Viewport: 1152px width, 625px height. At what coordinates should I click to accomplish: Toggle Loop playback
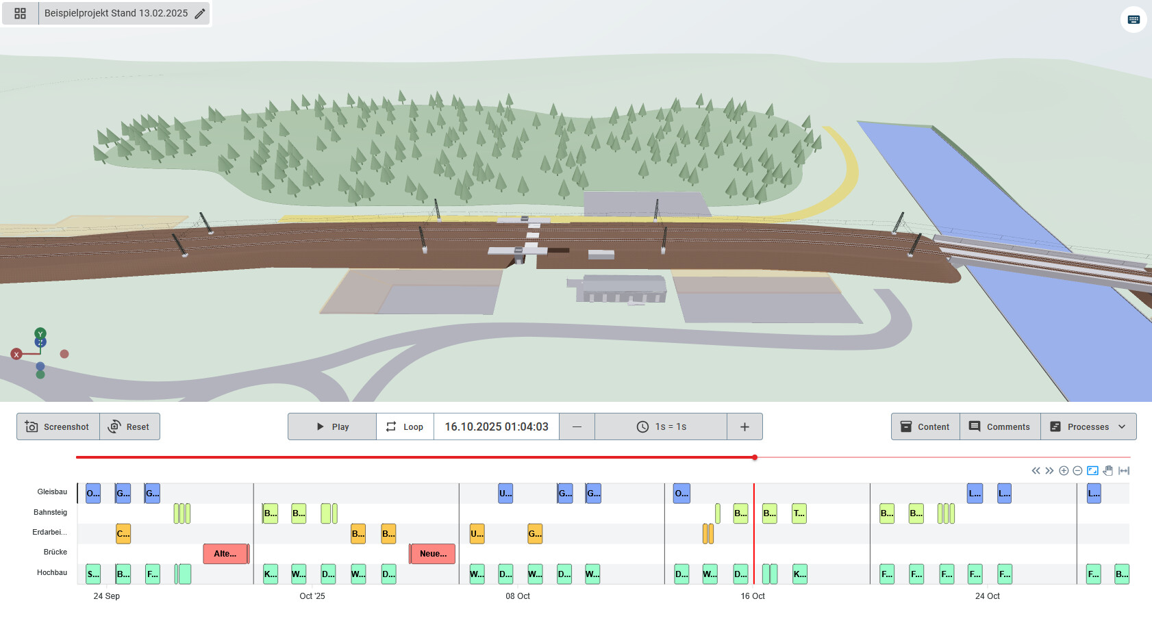(405, 426)
